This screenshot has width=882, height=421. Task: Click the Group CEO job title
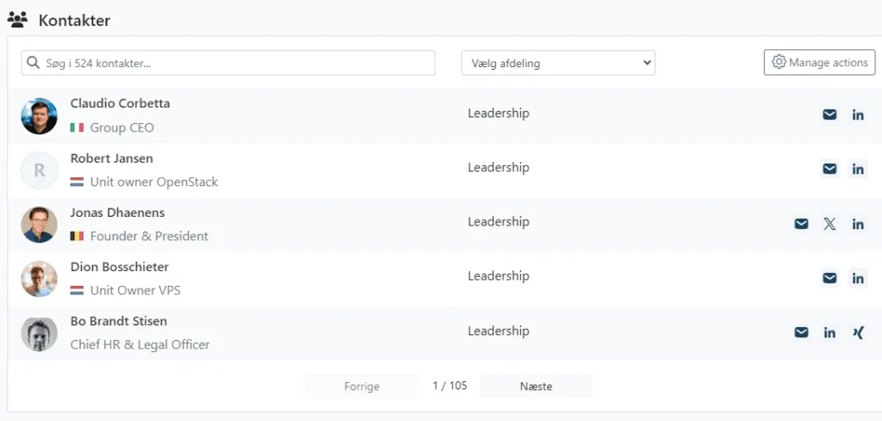click(122, 127)
